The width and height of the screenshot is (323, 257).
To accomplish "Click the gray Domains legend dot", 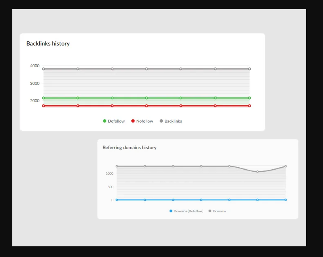I will coord(210,211).
